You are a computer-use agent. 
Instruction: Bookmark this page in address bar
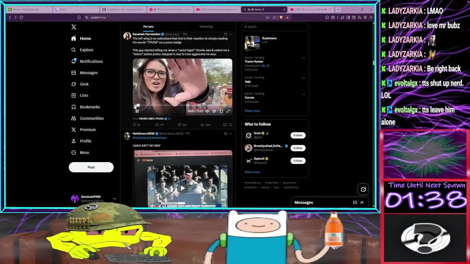pyautogui.click(x=79, y=17)
